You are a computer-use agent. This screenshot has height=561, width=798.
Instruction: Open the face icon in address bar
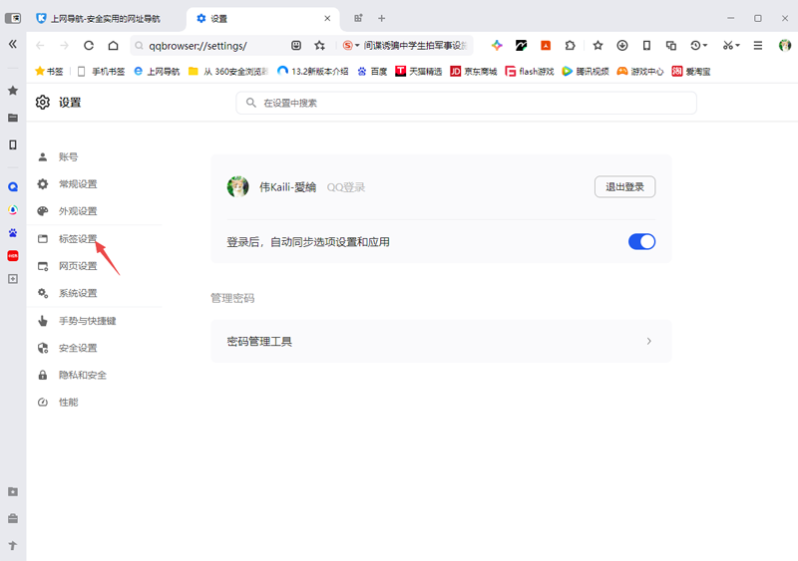[296, 46]
